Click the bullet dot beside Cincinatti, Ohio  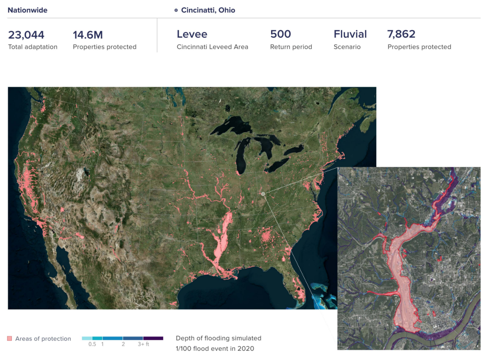click(176, 10)
